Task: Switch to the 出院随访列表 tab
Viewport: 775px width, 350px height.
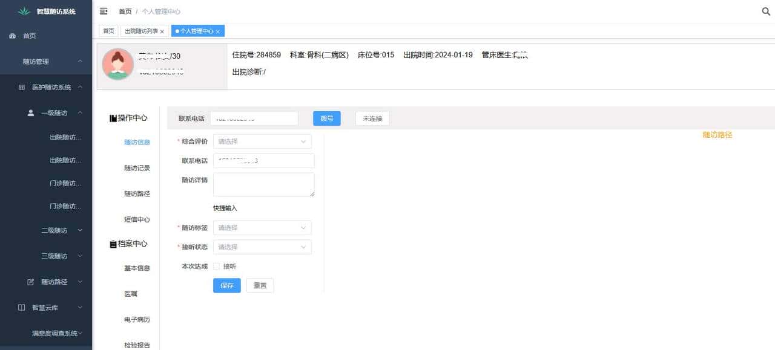Action: [140, 30]
